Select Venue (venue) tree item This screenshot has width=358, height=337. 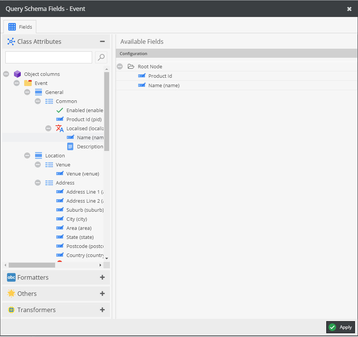[83, 174]
